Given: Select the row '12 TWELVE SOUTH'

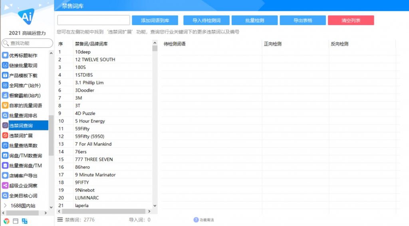Looking at the screenshot, I should (104, 59).
